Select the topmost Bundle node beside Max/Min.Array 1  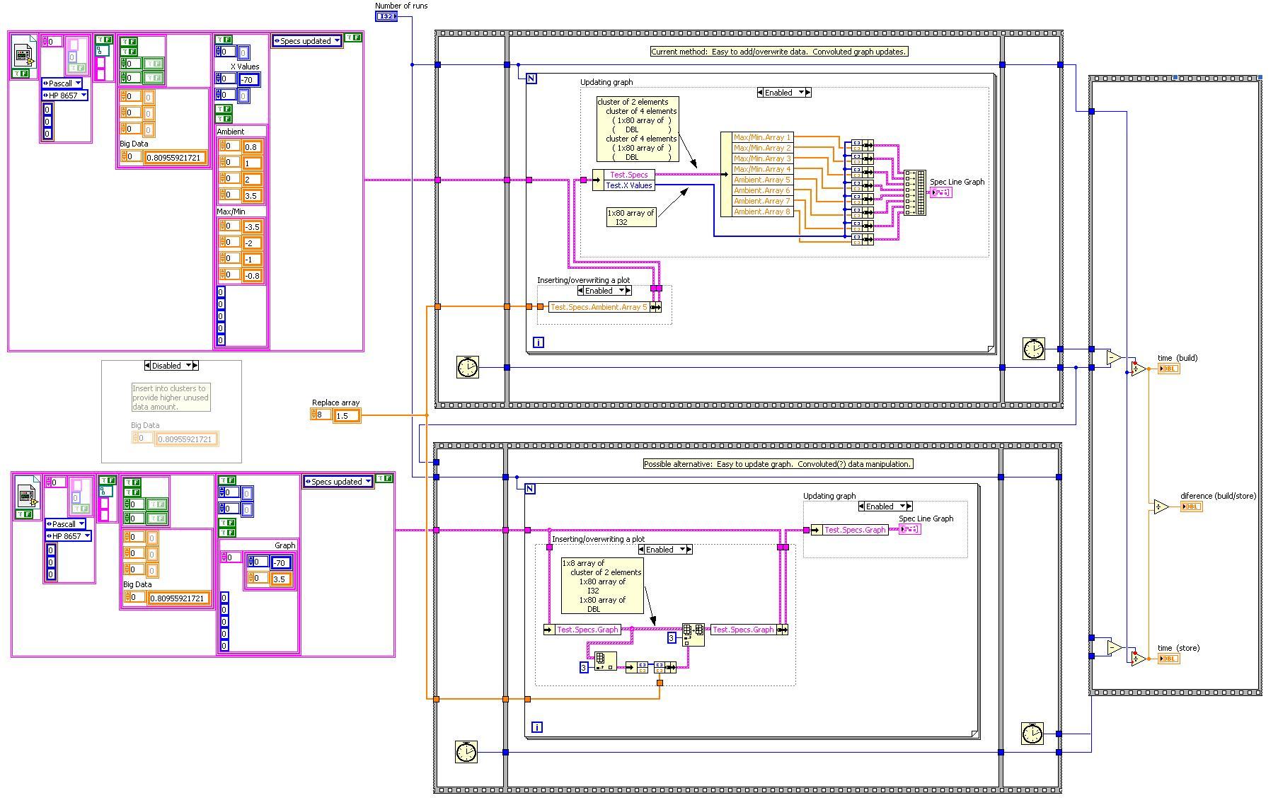pos(862,145)
